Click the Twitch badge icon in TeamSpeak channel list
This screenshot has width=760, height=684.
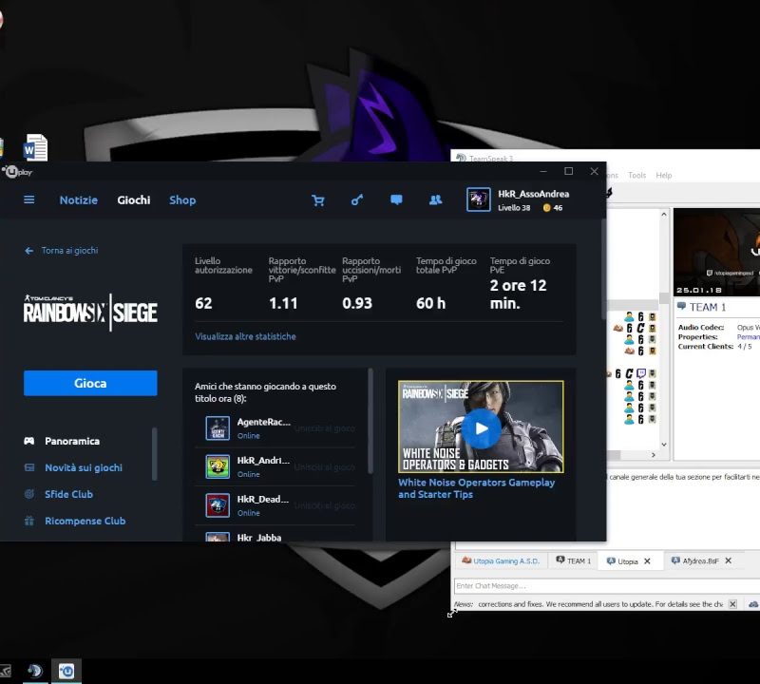[x=641, y=373]
